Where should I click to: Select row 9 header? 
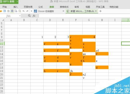2,37
